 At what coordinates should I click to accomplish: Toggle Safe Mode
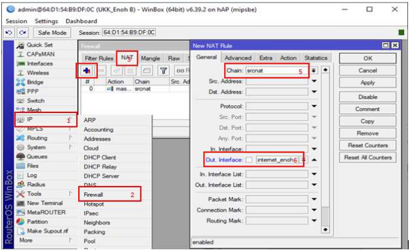[52, 33]
